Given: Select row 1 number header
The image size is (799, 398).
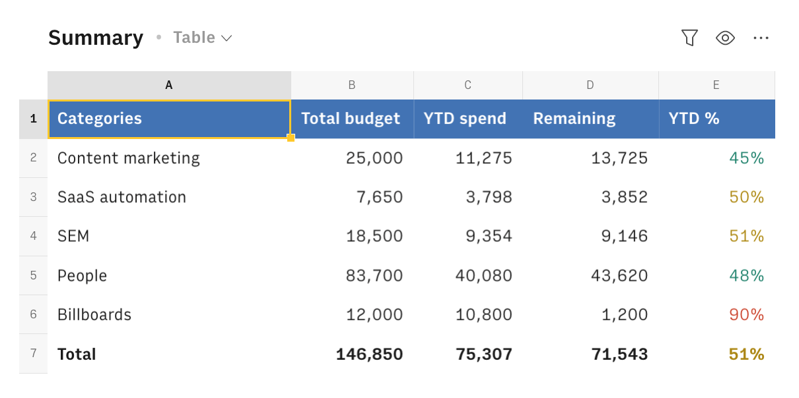Looking at the screenshot, I should (x=33, y=119).
